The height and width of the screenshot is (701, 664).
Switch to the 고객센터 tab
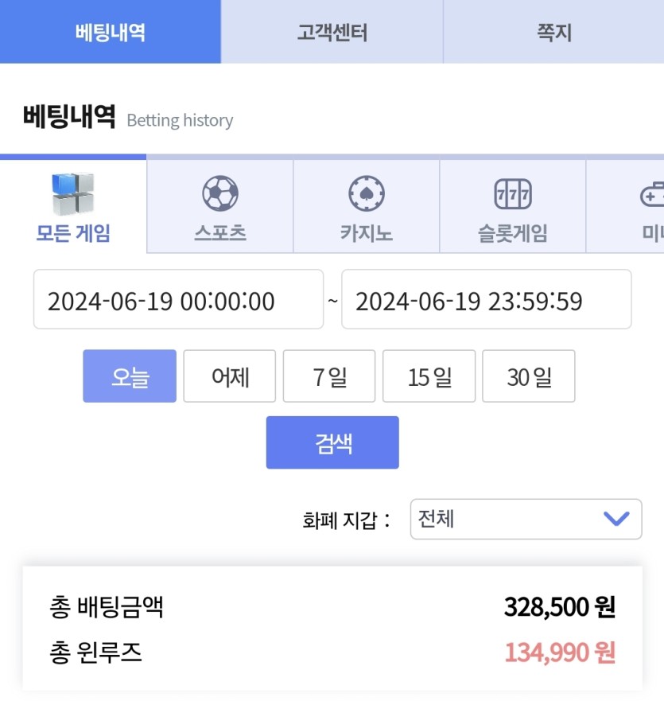point(332,32)
